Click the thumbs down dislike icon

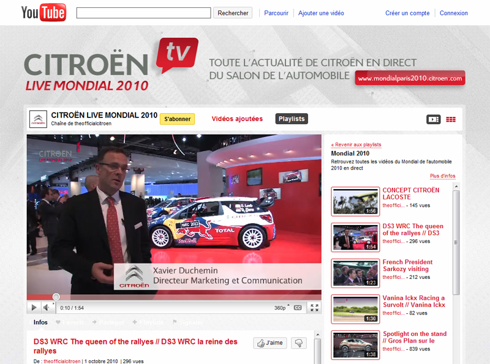pyautogui.click(x=299, y=343)
